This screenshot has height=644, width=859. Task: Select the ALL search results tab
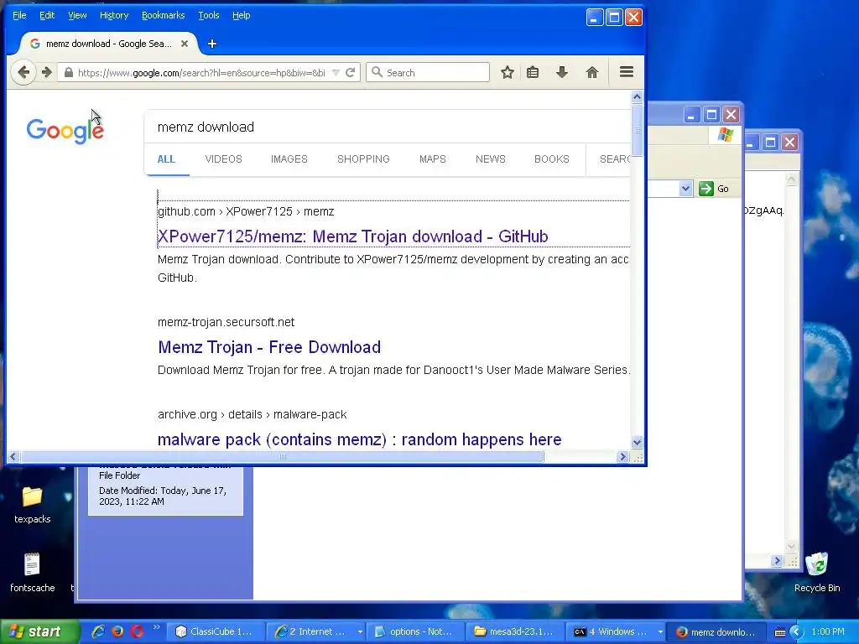(x=167, y=159)
